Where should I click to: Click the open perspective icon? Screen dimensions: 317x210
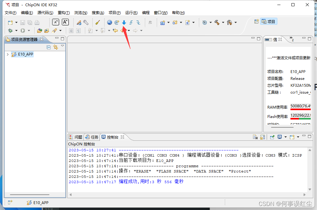(256, 22)
